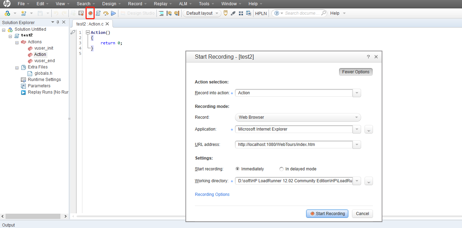The height and width of the screenshot is (228, 462).
Task: Click the pen/highlighter toolbar icon
Action: click(233, 13)
